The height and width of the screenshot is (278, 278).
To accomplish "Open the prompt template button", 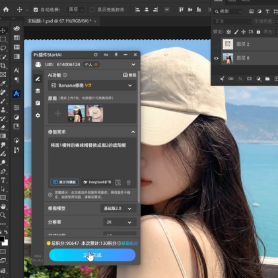I will [x=65, y=182].
